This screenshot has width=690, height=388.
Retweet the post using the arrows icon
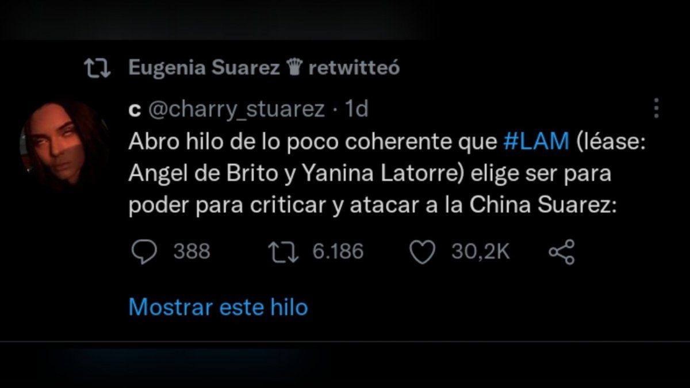click(x=284, y=252)
